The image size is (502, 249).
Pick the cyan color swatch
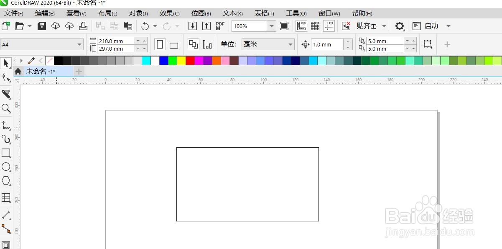point(146,61)
